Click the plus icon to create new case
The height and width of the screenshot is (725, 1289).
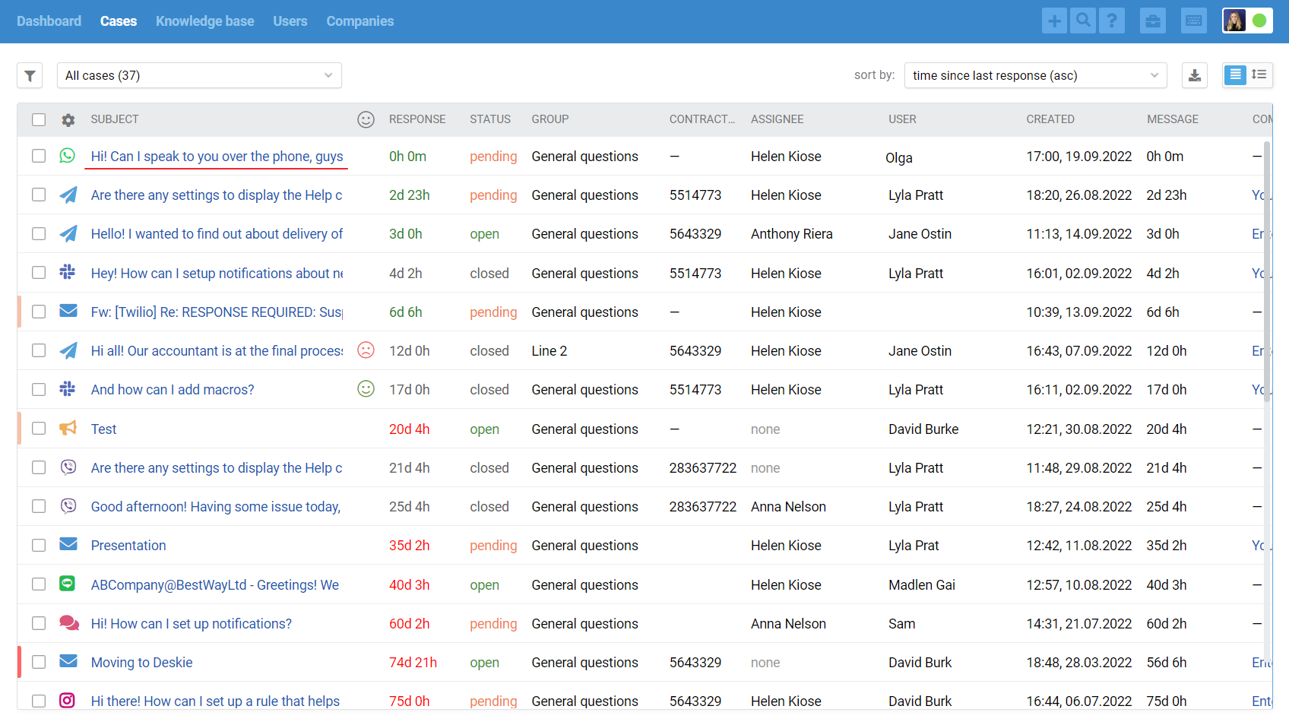click(1054, 21)
